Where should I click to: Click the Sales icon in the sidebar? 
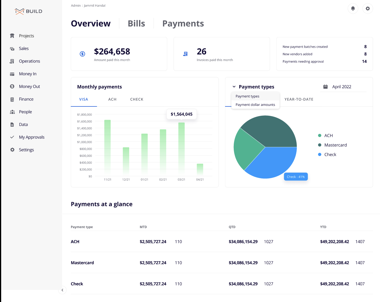tap(12, 49)
